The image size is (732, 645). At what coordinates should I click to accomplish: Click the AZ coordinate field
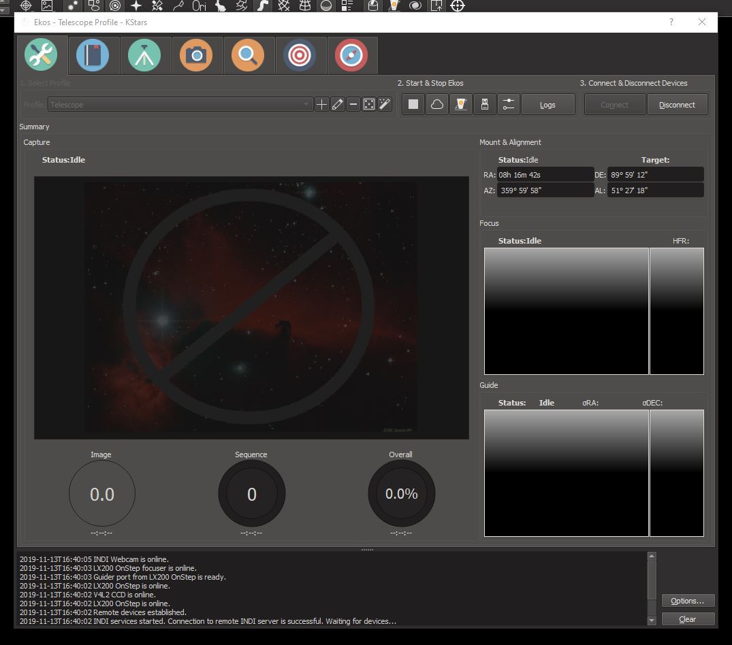click(x=545, y=191)
